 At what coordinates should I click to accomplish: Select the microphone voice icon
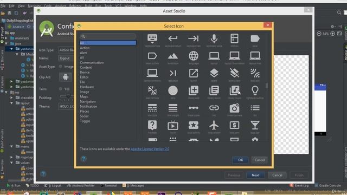click(214, 38)
